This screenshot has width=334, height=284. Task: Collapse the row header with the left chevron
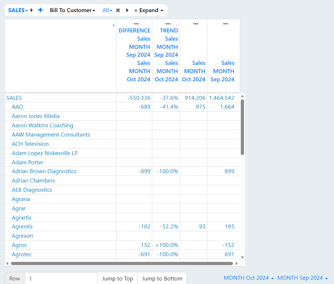(114, 25)
